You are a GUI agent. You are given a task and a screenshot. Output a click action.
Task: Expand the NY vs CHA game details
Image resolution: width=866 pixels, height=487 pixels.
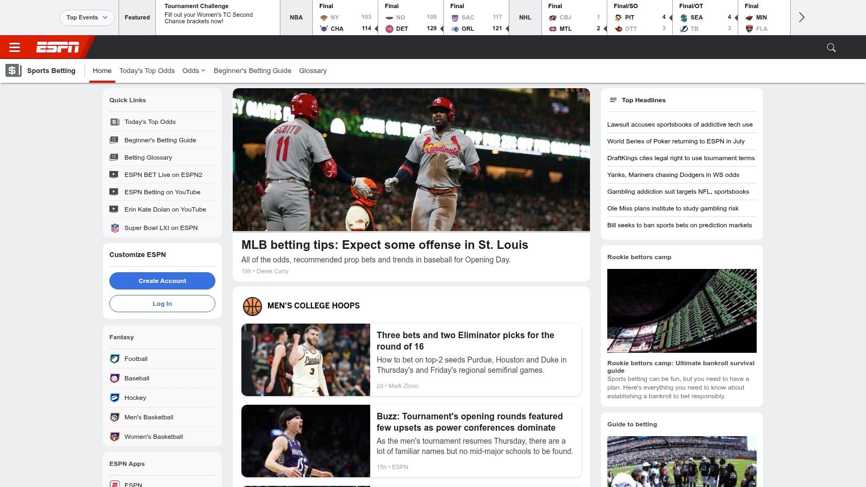tap(345, 18)
